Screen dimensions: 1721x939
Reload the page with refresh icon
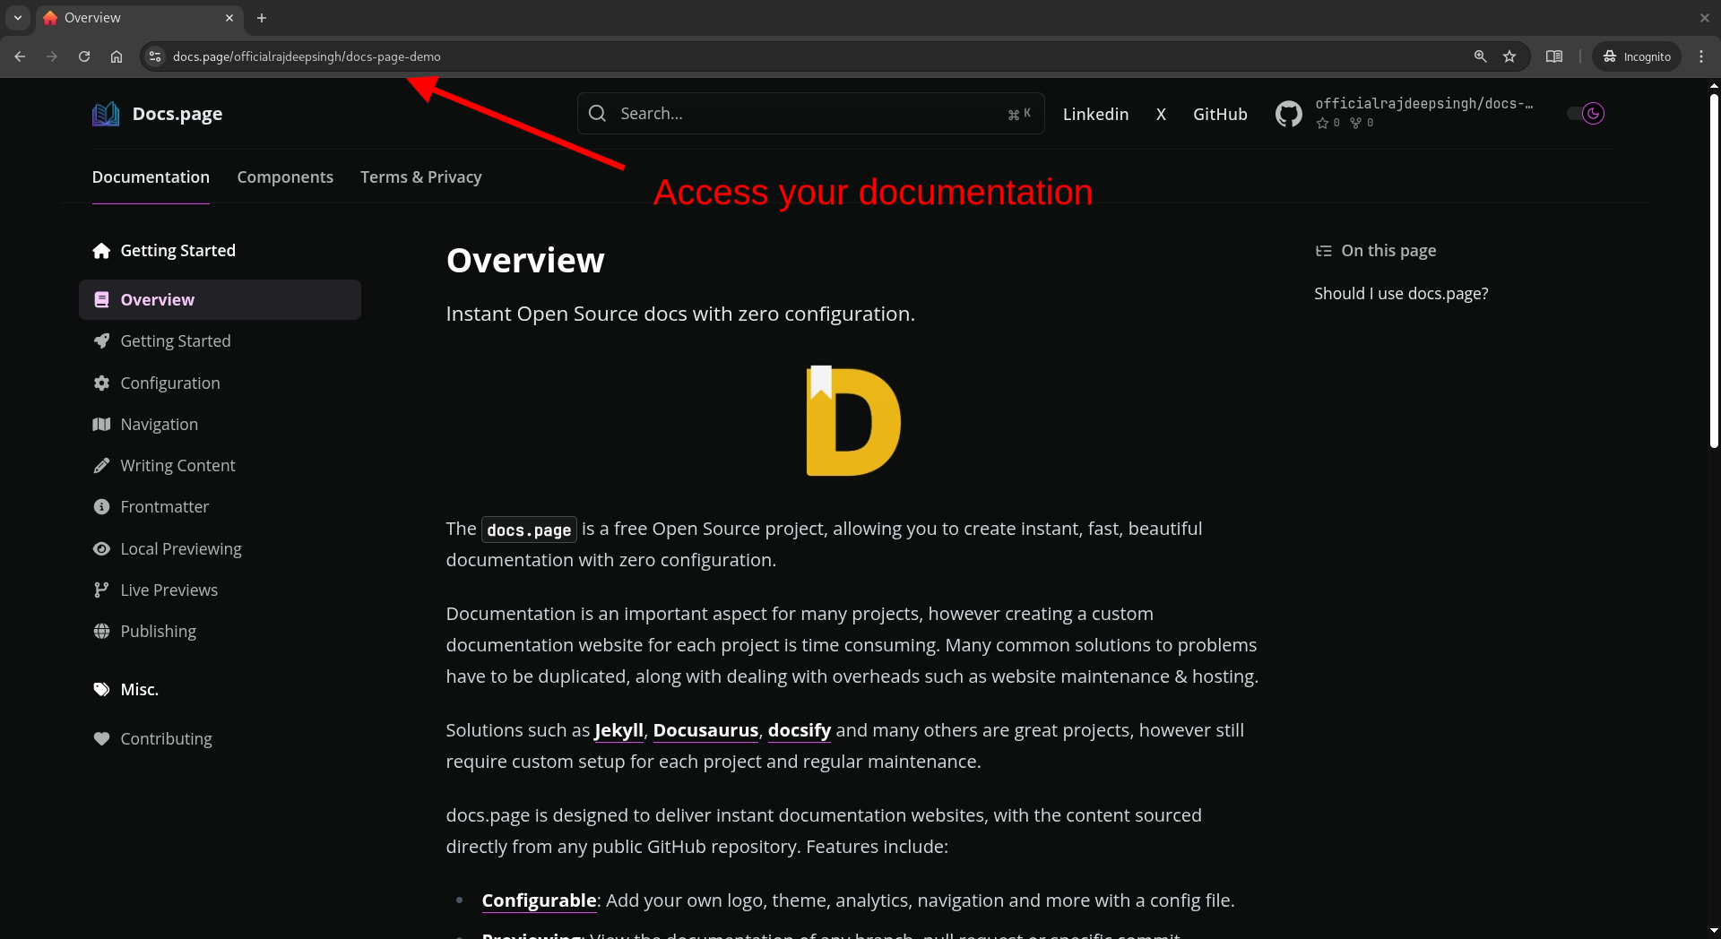(x=84, y=56)
